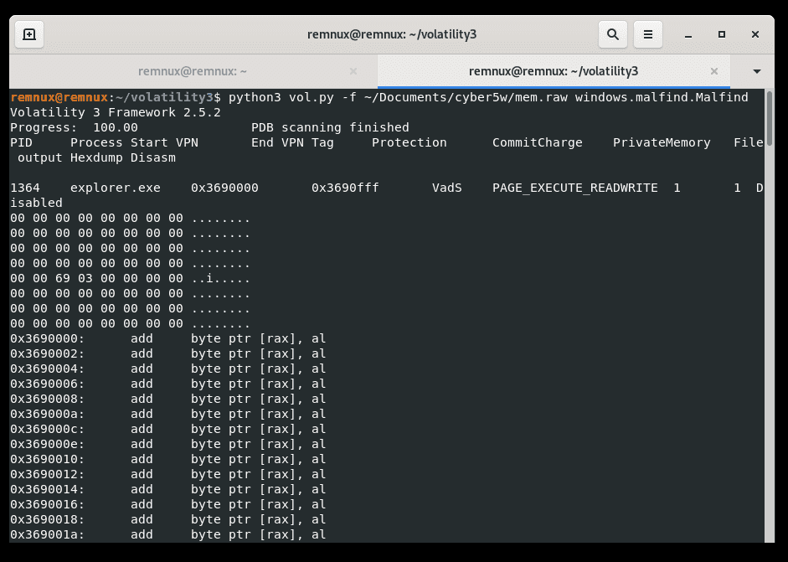Click the disassembly address 0x369001a:
The image size is (788, 562).
[48, 534]
